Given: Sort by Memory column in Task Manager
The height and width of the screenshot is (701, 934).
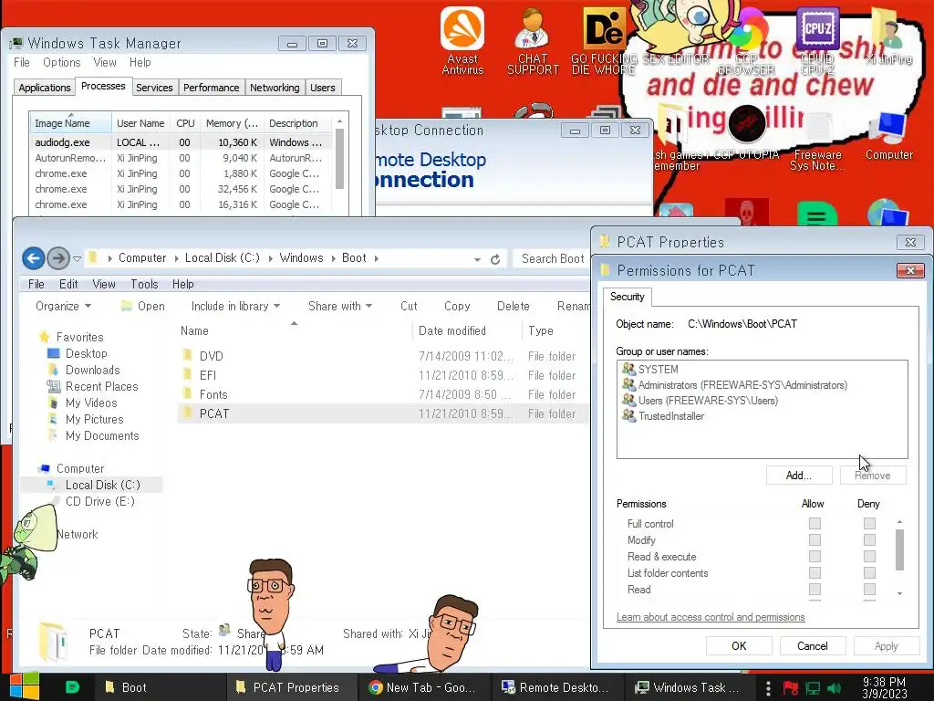Looking at the screenshot, I should [232, 123].
